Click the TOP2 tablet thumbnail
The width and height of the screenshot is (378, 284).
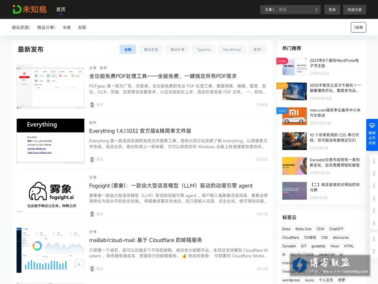click(295, 92)
